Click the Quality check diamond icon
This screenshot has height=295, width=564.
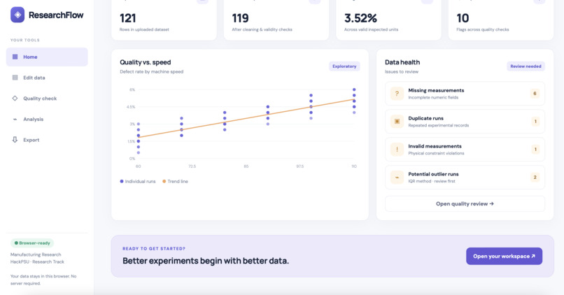[15, 98]
